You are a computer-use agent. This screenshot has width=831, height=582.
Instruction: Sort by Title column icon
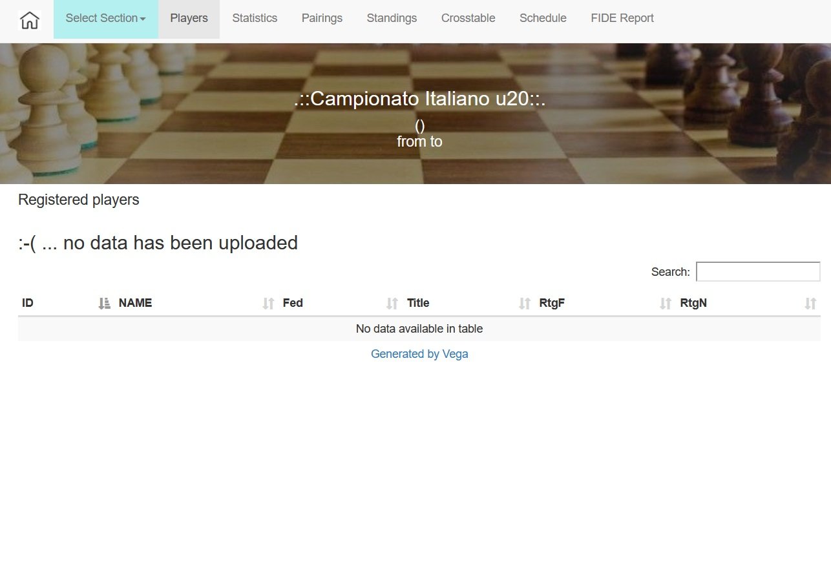pyautogui.click(x=525, y=304)
